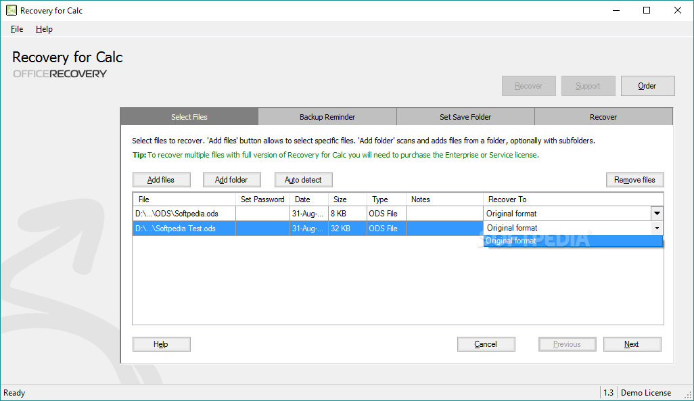Click the Order button
The height and width of the screenshot is (401, 694).
click(647, 86)
